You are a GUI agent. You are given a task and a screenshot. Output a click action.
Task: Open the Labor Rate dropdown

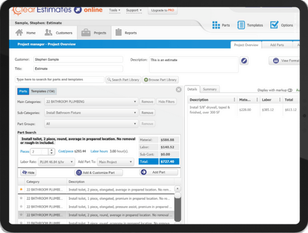click(56, 162)
